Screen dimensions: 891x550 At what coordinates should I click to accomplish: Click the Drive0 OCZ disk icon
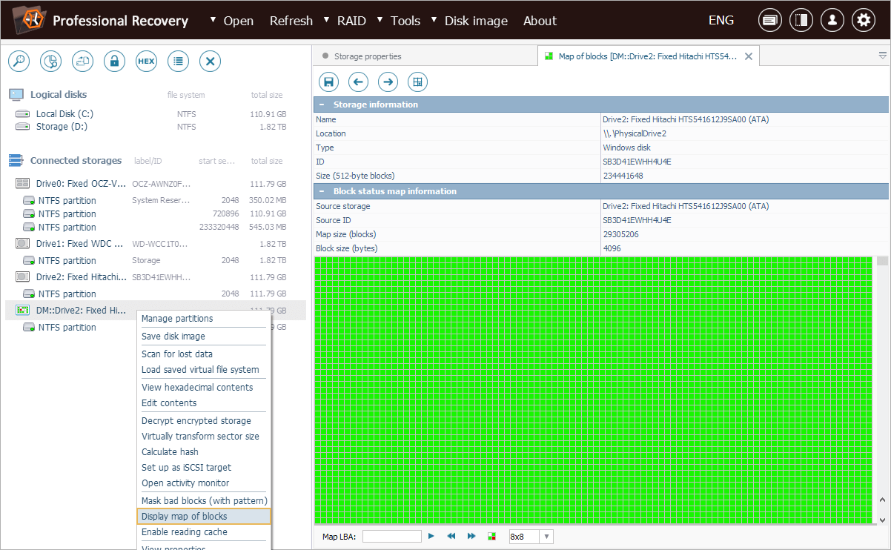(x=22, y=183)
